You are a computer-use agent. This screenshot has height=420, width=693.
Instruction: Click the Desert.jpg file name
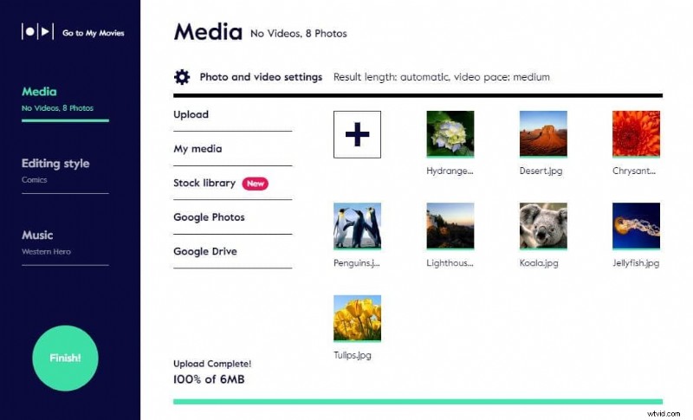point(541,171)
